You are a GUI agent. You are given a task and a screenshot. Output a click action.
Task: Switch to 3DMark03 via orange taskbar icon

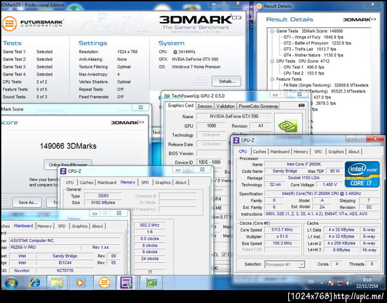pyautogui.click(x=104, y=282)
